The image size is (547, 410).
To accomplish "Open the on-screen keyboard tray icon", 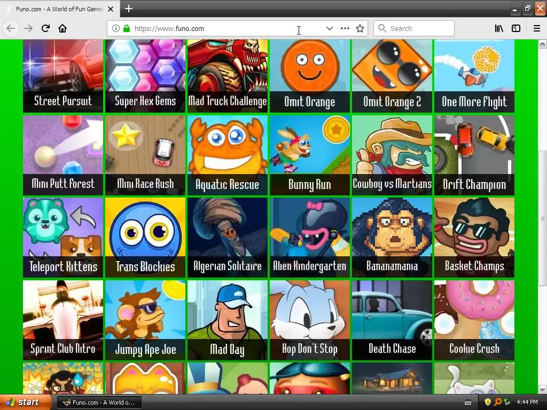I will tap(468, 403).
